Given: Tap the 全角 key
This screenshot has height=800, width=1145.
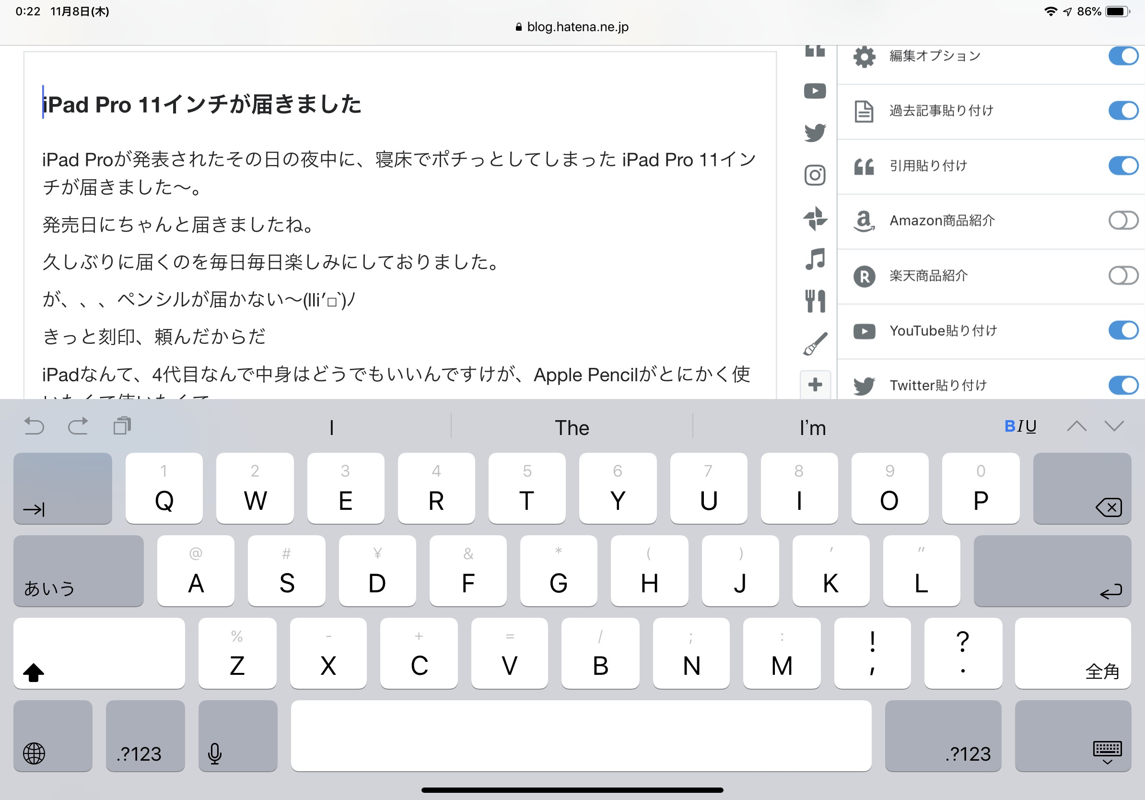Looking at the screenshot, I should (1072, 653).
